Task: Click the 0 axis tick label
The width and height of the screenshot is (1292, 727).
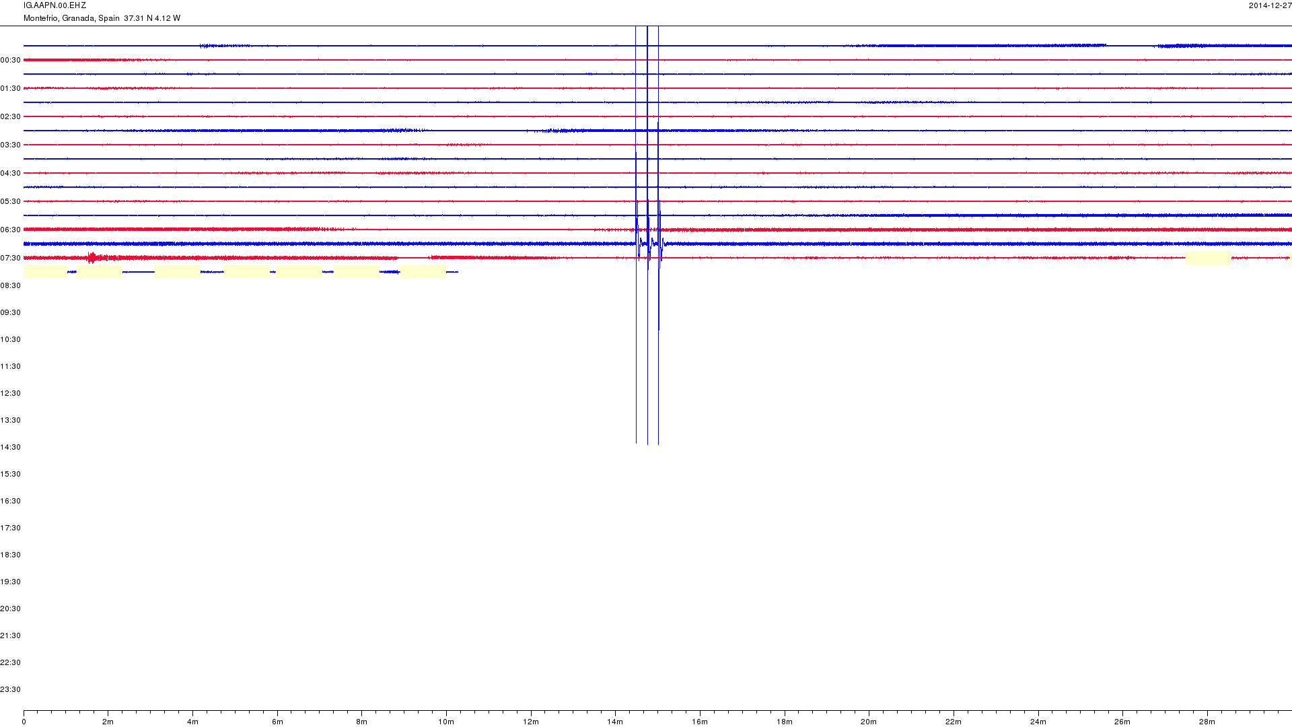Action: point(24,722)
